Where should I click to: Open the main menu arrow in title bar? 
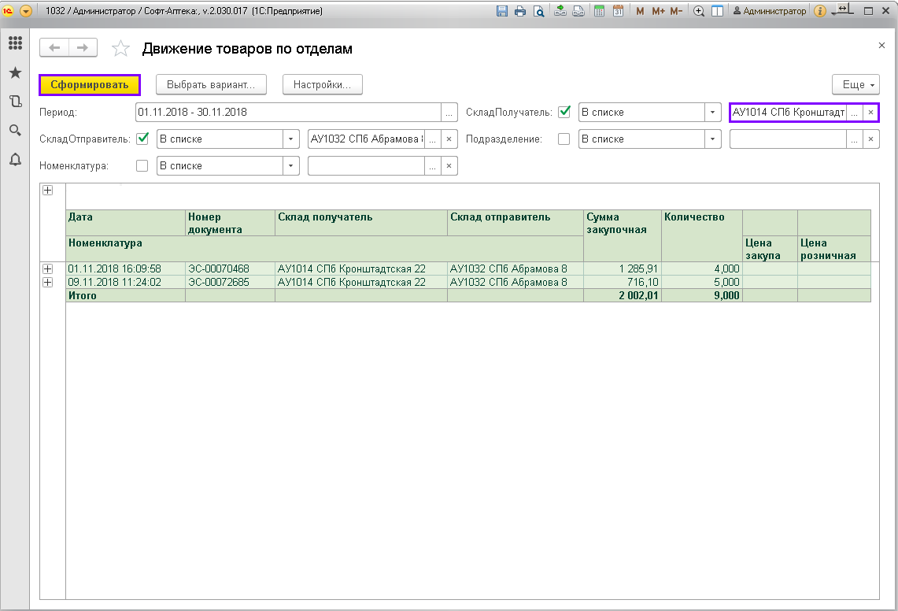click(25, 11)
